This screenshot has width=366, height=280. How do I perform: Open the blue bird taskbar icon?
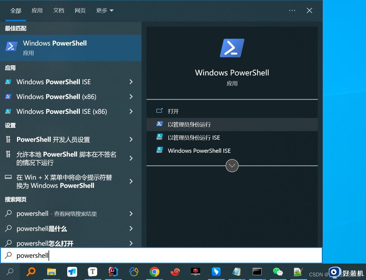coord(216,272)
